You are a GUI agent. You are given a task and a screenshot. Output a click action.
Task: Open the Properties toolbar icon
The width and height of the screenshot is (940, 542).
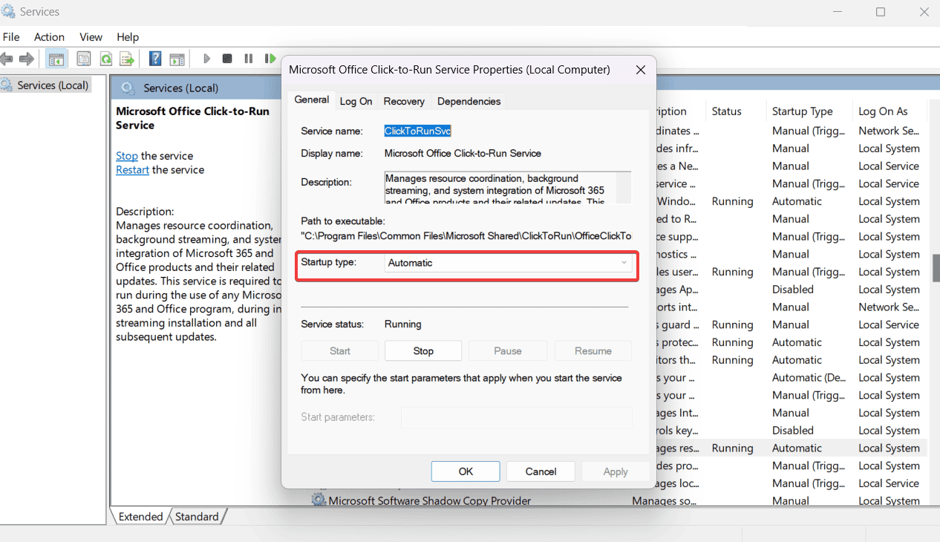[84, 59]
